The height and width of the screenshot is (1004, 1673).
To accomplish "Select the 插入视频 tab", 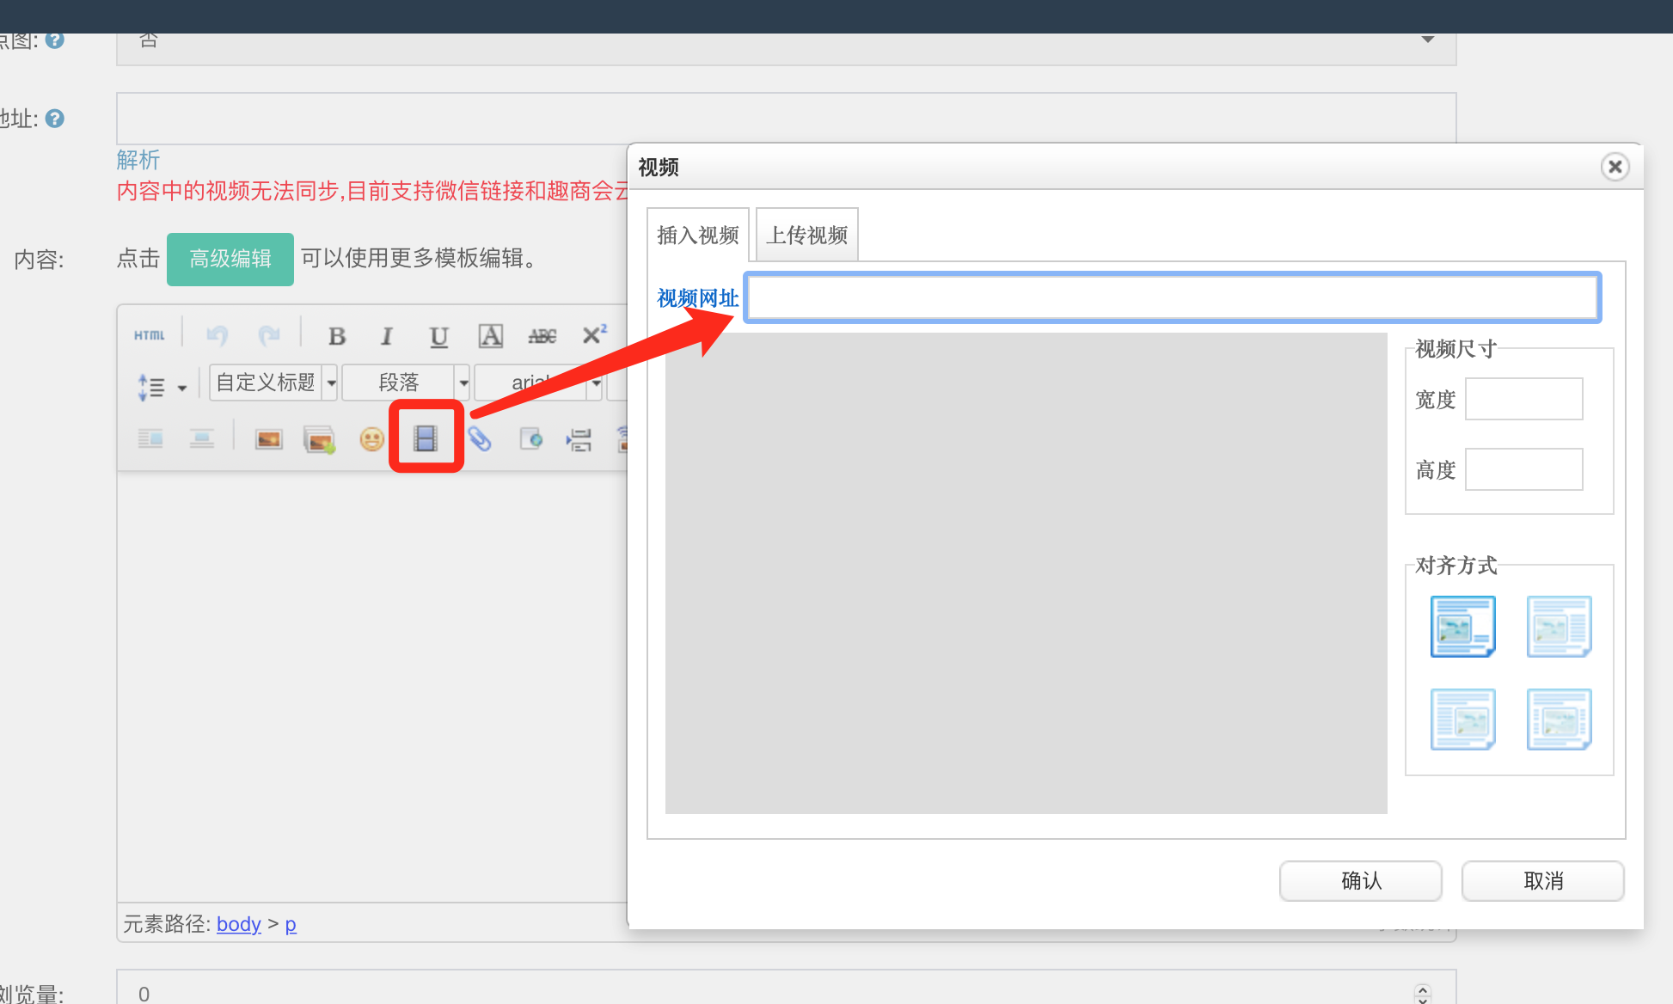I will click(697, 235).
